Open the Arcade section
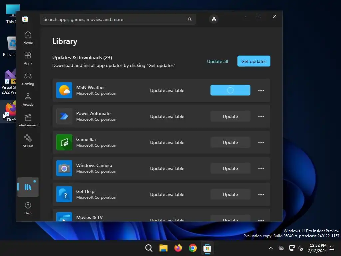Screen dimensions: 341x256 [x=28, y=100]
